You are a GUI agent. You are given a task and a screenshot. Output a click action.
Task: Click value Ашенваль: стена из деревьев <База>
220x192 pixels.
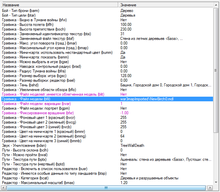(x=152, y=159)
